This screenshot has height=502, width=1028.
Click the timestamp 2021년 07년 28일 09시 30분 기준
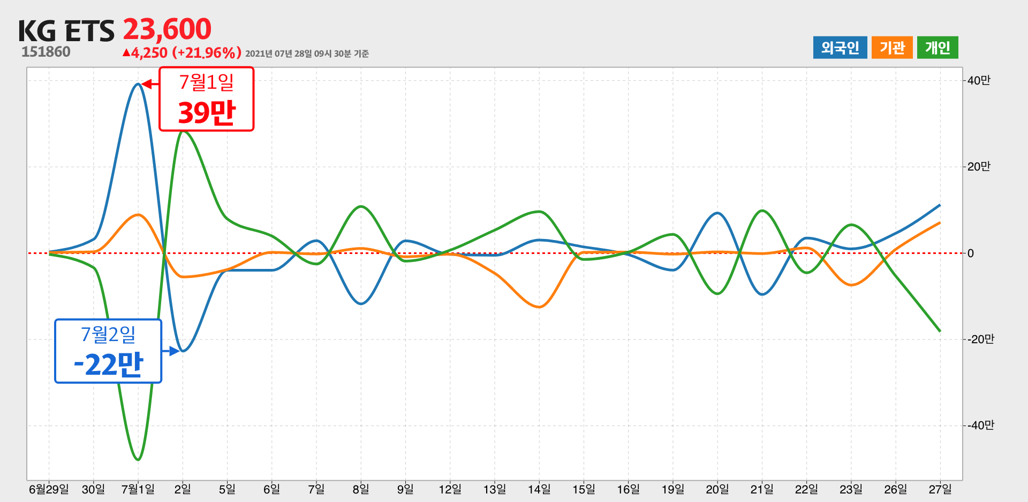click(307, 53)
